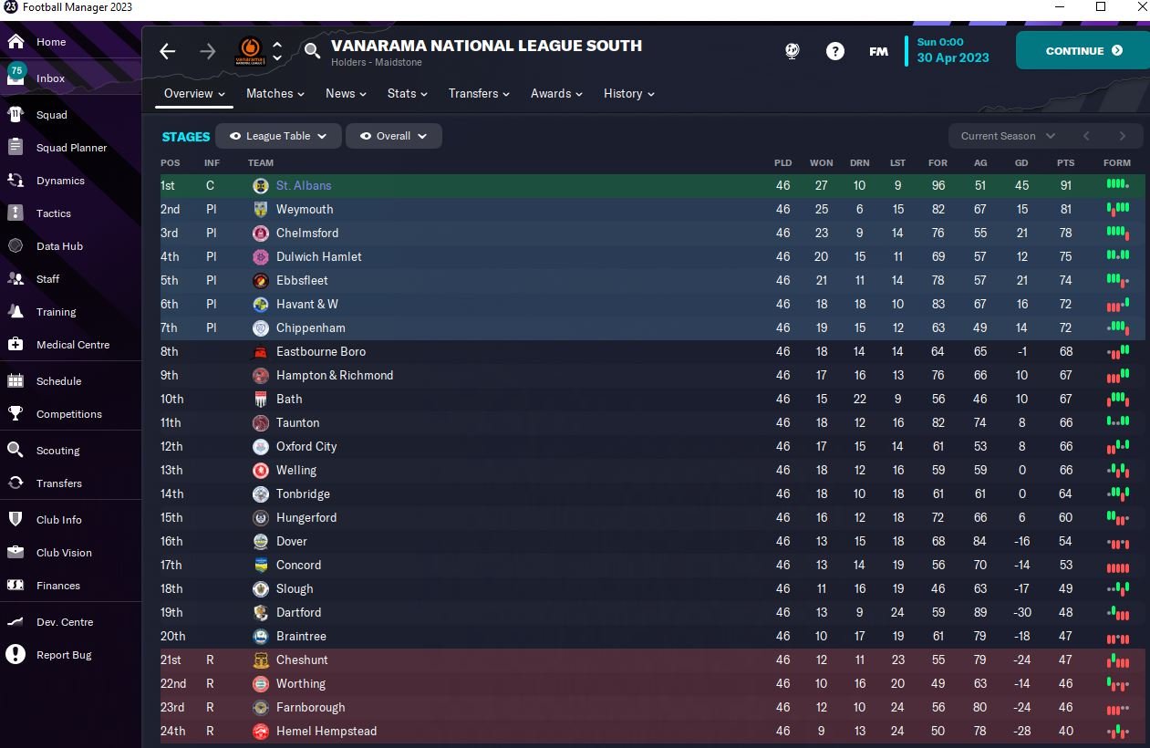Screen dimensions: 1150x748
Task: Click the search magnifier icon
Action: click(313, 51)
